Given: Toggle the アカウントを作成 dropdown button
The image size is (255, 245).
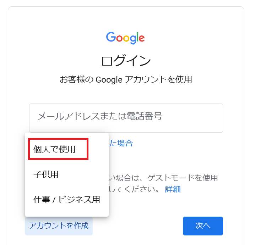Looking at the screenshot, I should (59, 225).
